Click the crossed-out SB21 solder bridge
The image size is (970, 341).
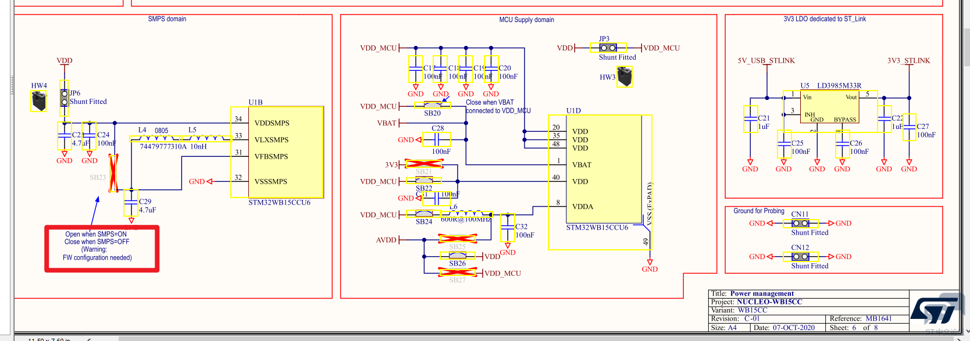pyautogui.click(x=424, y=164)
